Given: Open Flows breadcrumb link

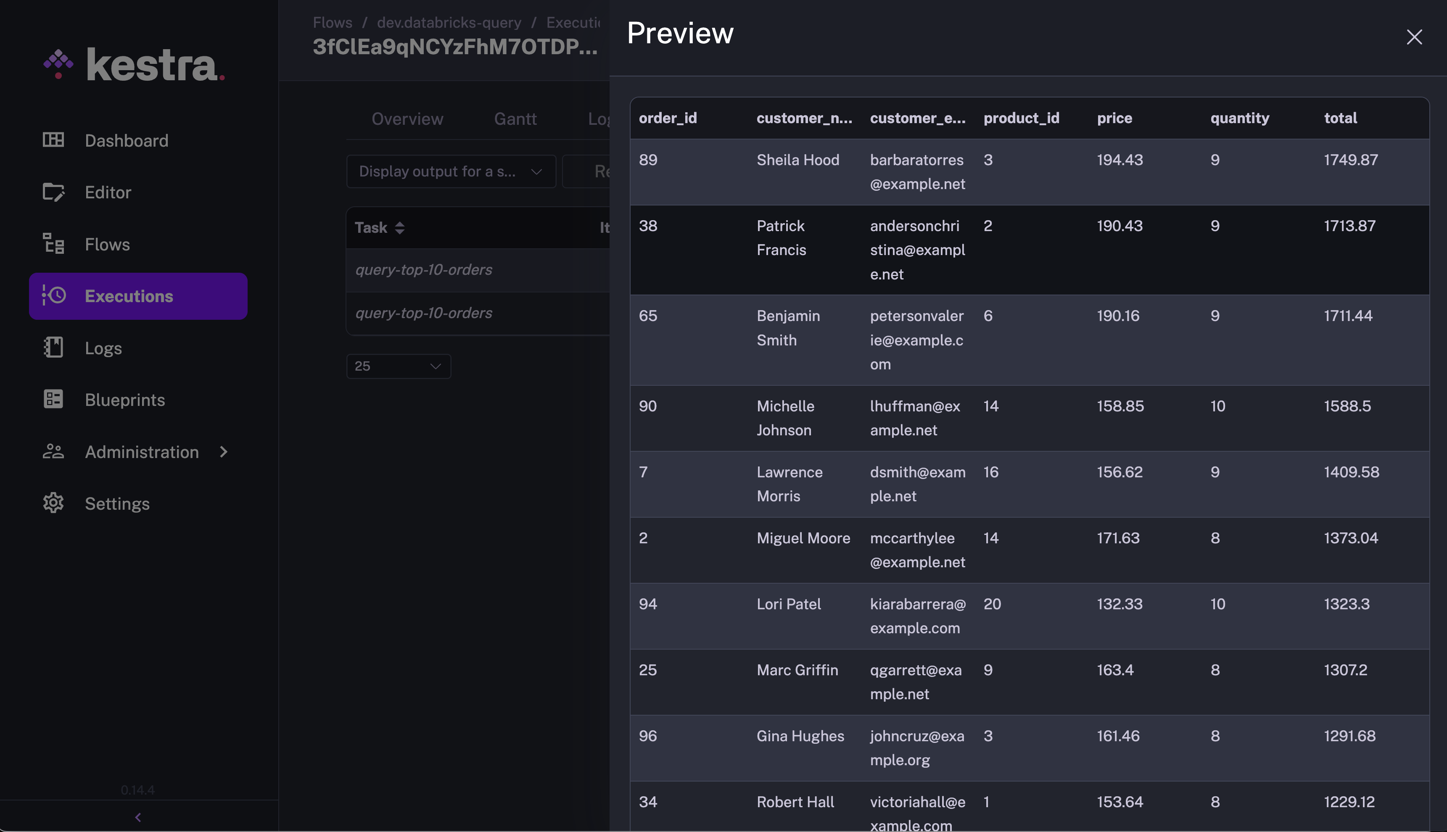Looking at the screenshot, I should pos(332,22).
